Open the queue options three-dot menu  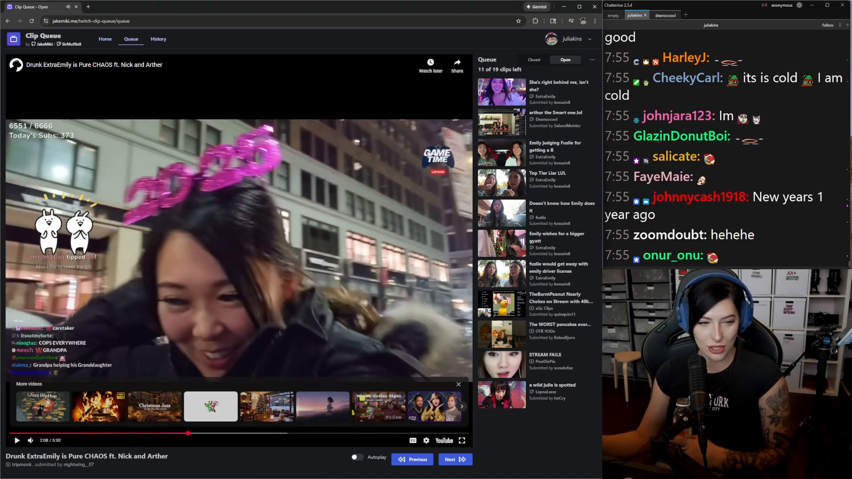[592, 59]
